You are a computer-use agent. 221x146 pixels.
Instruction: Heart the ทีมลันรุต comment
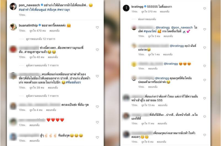[x=97, y=137]
